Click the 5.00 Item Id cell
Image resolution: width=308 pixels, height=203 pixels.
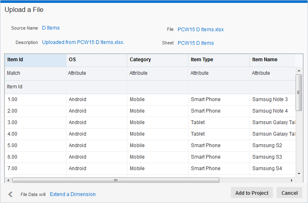point(35,145)
